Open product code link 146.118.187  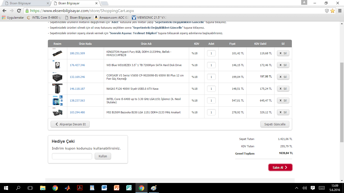pyautogui.click(x=77, y=89)
